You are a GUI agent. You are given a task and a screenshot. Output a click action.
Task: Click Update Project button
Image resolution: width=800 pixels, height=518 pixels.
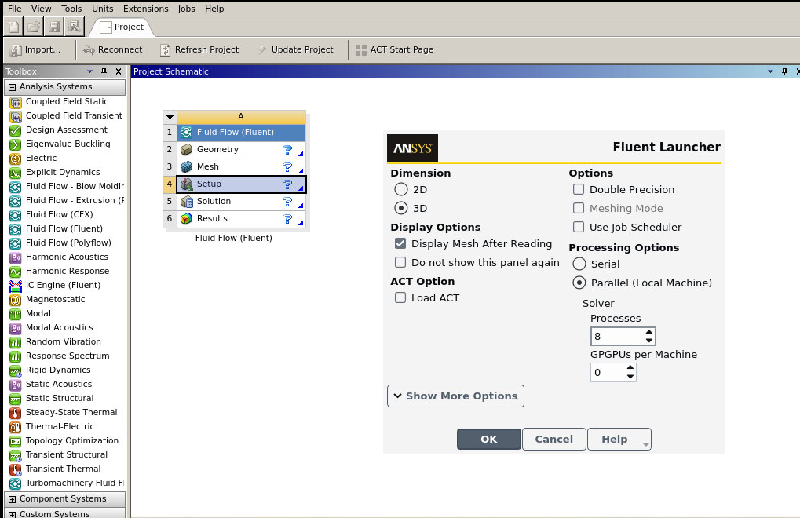pyautogui.click(x=295, y=49)
